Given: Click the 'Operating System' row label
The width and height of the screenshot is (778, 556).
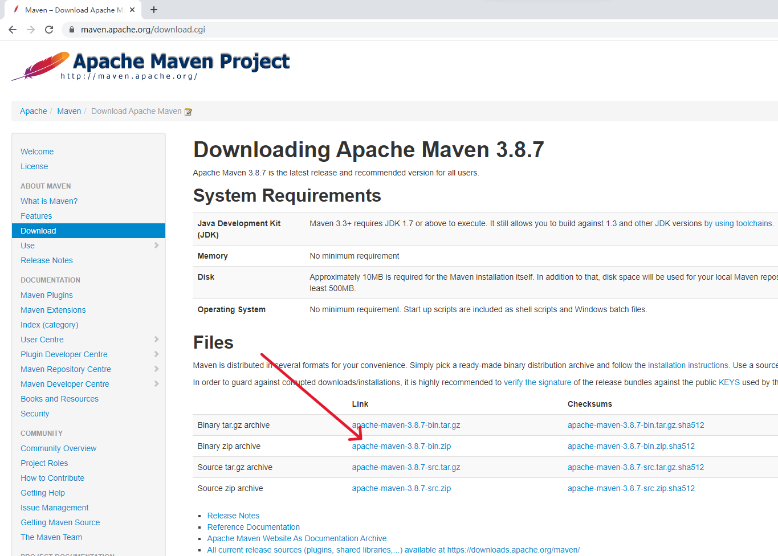Looking at the screenshot, I should point(231,309).
